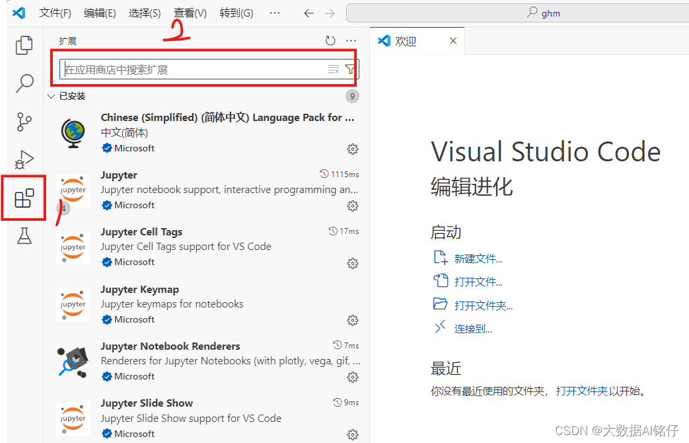The image size is (689, 443).
Task: Open the Explorer view in activity bar
Action: [24, 45]
